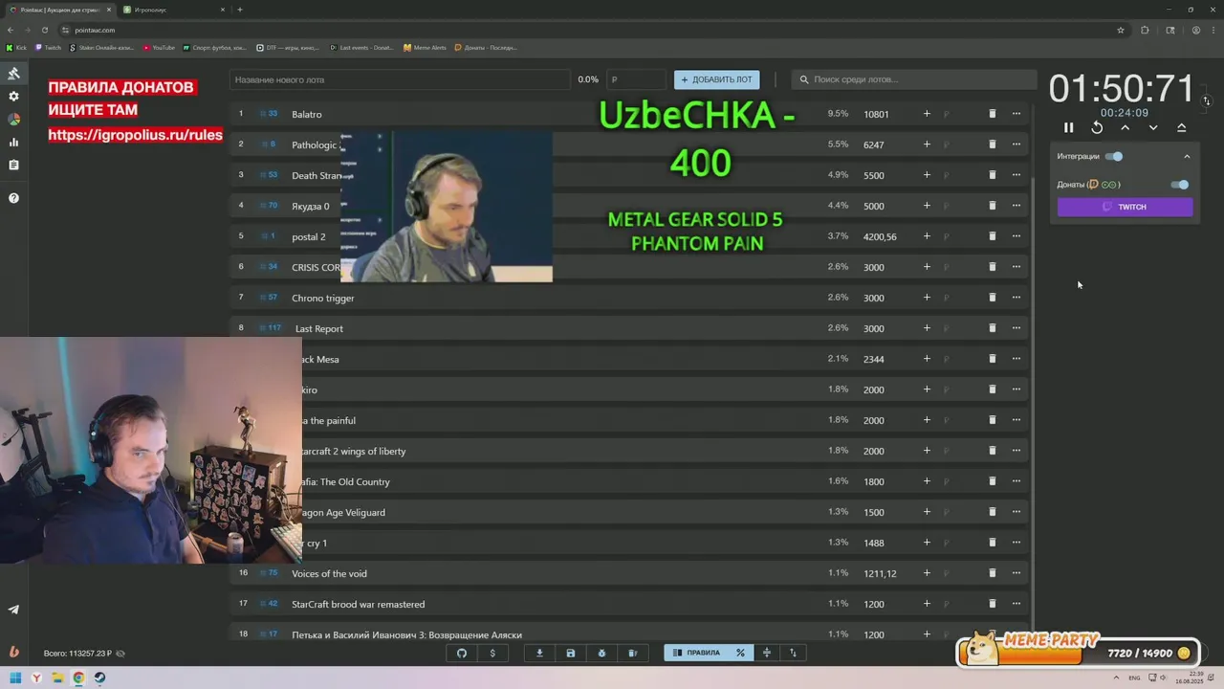
Task: Click the save lots icon
Action: pyautogui.click(x=571, y=653)
